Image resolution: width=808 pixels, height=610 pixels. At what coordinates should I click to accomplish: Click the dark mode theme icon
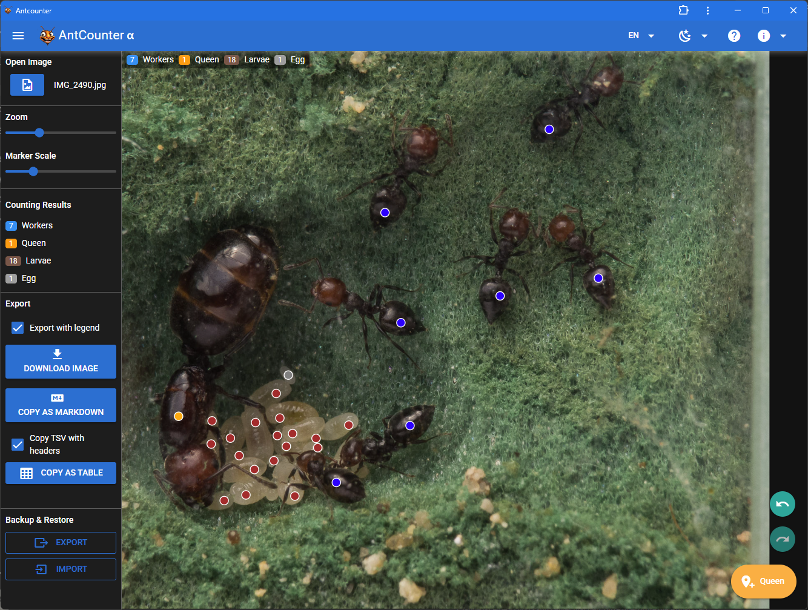coord(684,36)
